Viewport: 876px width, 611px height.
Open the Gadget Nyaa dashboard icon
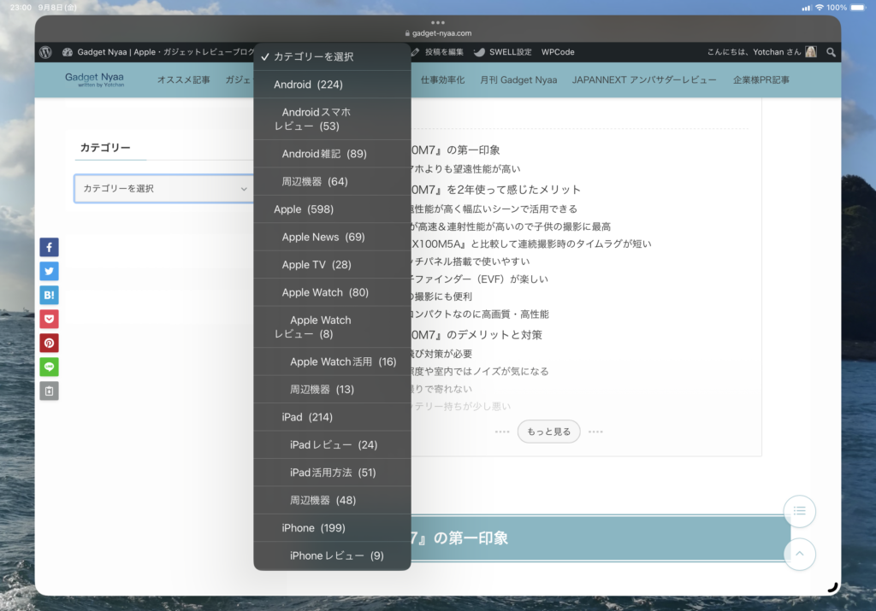pyautogui.click(x=68, y=52)
